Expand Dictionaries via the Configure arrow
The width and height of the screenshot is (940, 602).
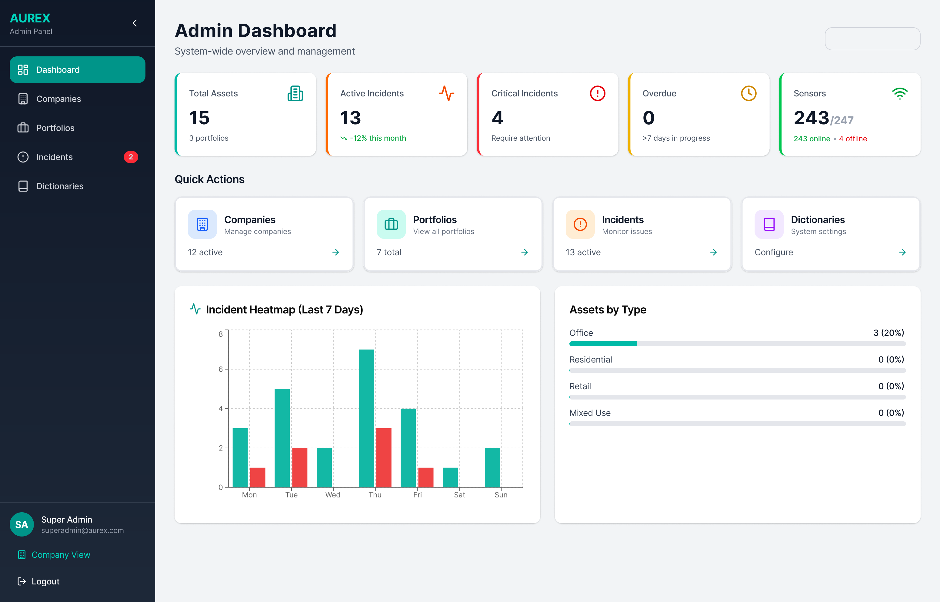pyautogui.click(x=902, y=252)
